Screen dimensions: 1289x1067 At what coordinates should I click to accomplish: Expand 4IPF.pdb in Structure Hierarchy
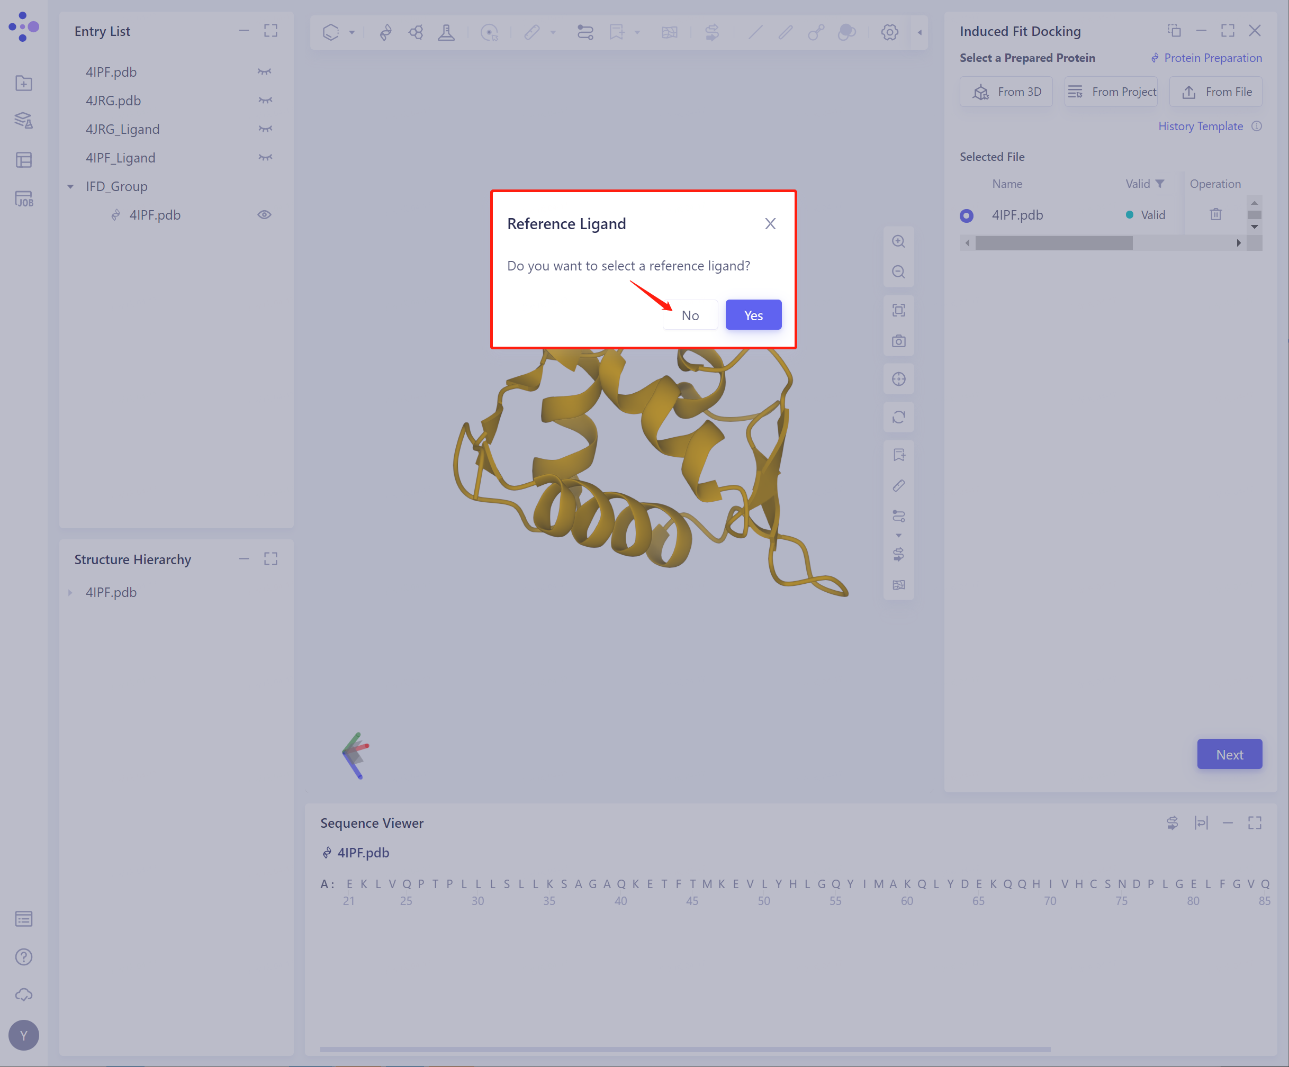pos(69,593)
